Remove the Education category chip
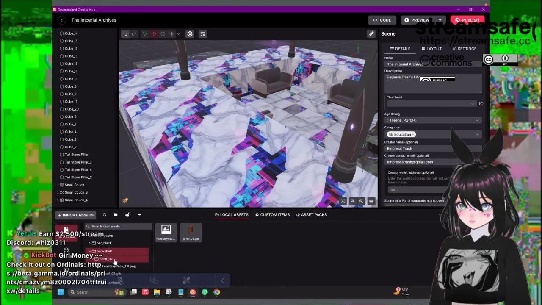Screen dimensions: 542x305 (413, 134)
